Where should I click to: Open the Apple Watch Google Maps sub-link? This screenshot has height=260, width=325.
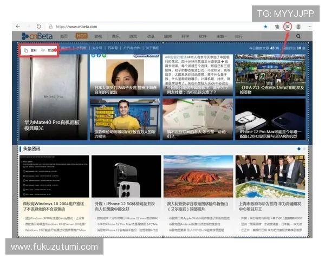199,218
